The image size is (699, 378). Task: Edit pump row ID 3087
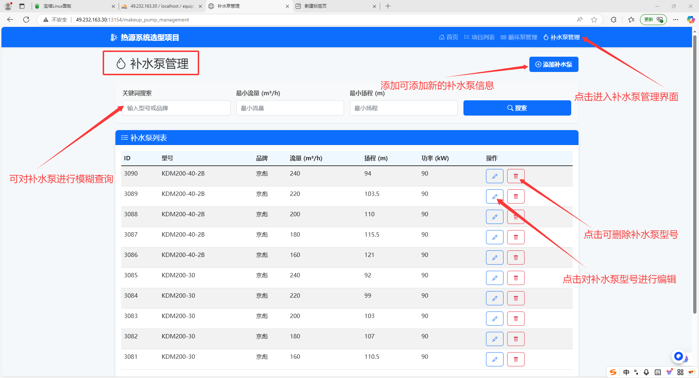[x=494, y=237]
